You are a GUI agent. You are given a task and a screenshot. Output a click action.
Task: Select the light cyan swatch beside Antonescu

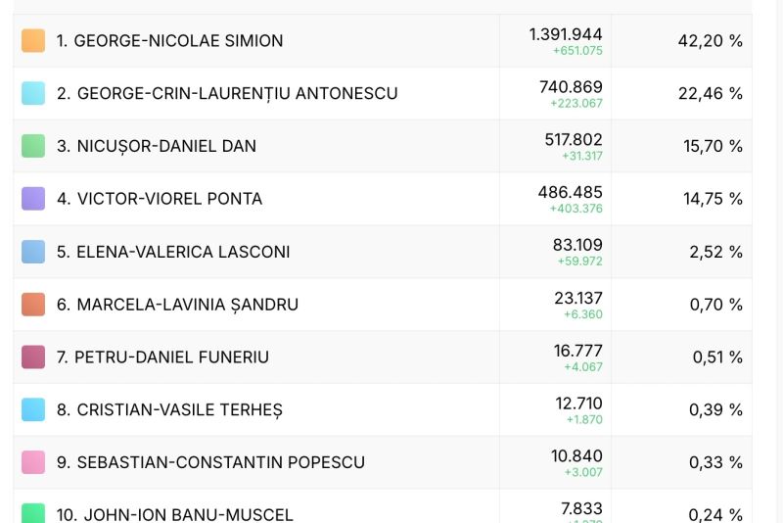tap(33, 93)
